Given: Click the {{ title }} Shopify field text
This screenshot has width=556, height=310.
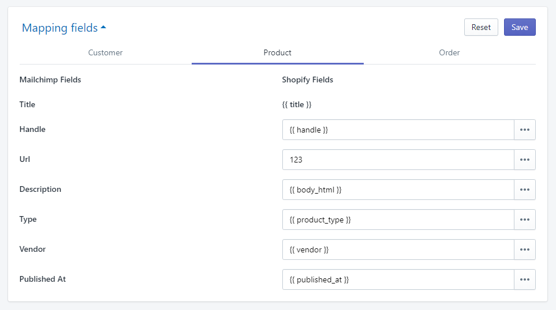Looking at the screenshot, I should (x=297, y=105).
